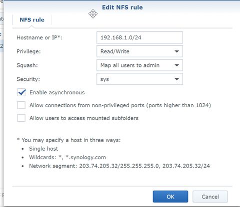
Task: Allow users to access mounted subfolders
Action: [21, 118]
